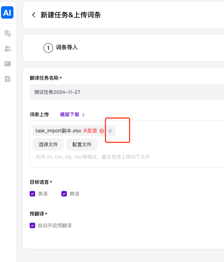Click the chevron arrow beside 模版下载
Viewport: 224px width, 262px height.
pyautogui.click(x=83, y=114)
